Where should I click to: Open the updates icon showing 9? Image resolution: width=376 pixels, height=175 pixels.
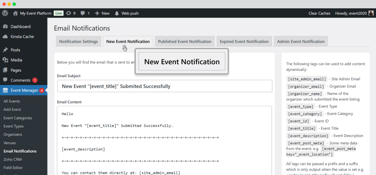[69, 13]
